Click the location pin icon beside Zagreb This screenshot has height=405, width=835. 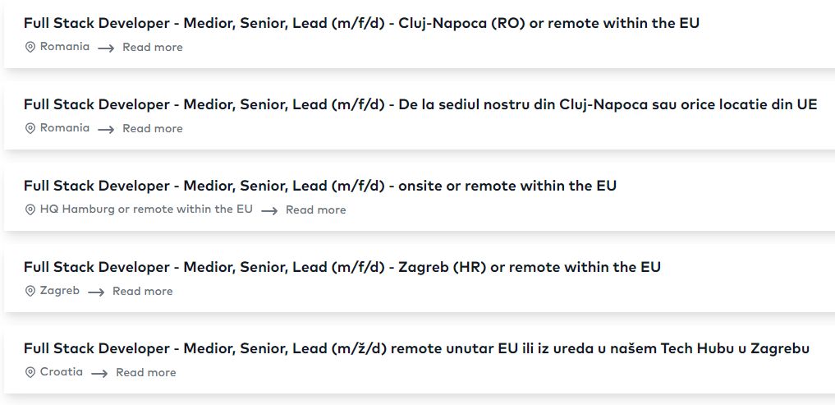pyautogui.click(x=30, y=292)
